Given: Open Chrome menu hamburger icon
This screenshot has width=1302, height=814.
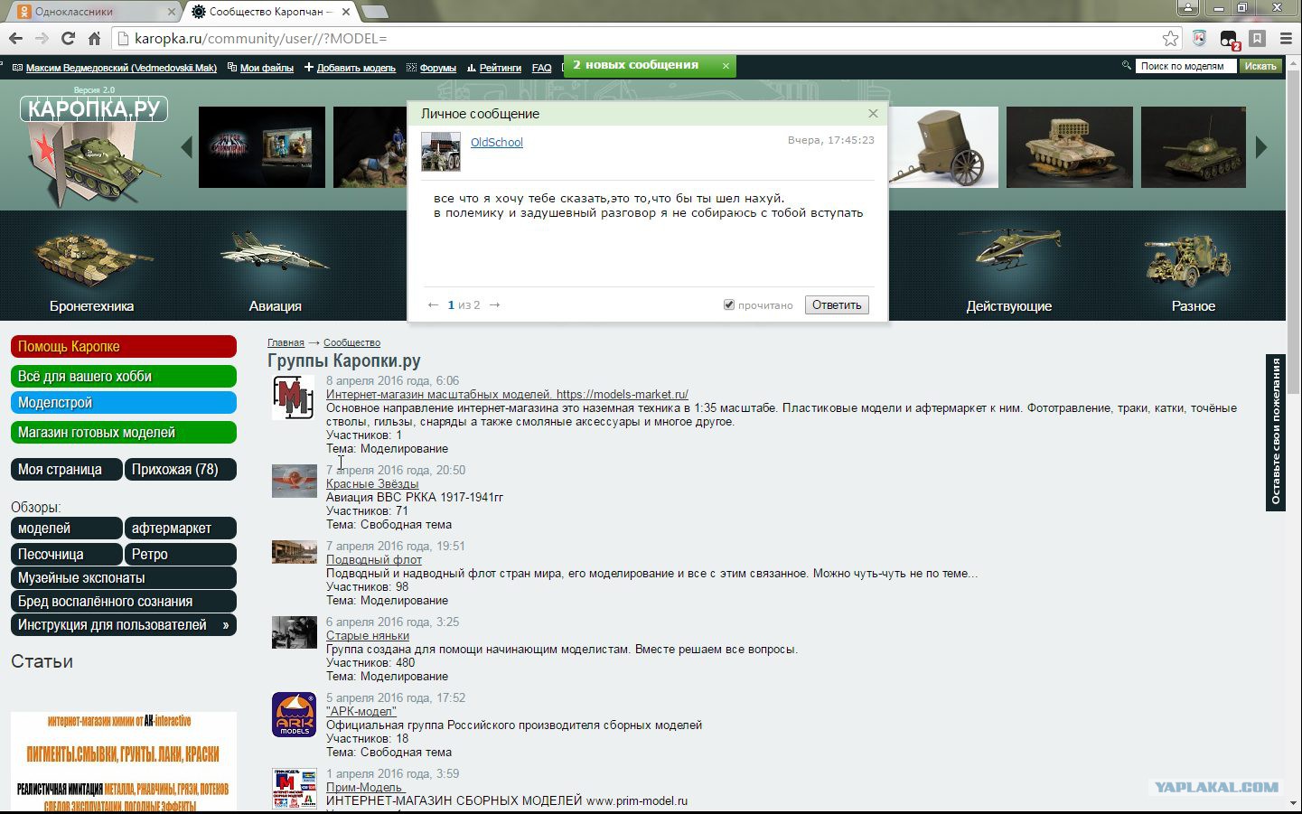Looking at the screenshot, I should [x=1286, y=39].
